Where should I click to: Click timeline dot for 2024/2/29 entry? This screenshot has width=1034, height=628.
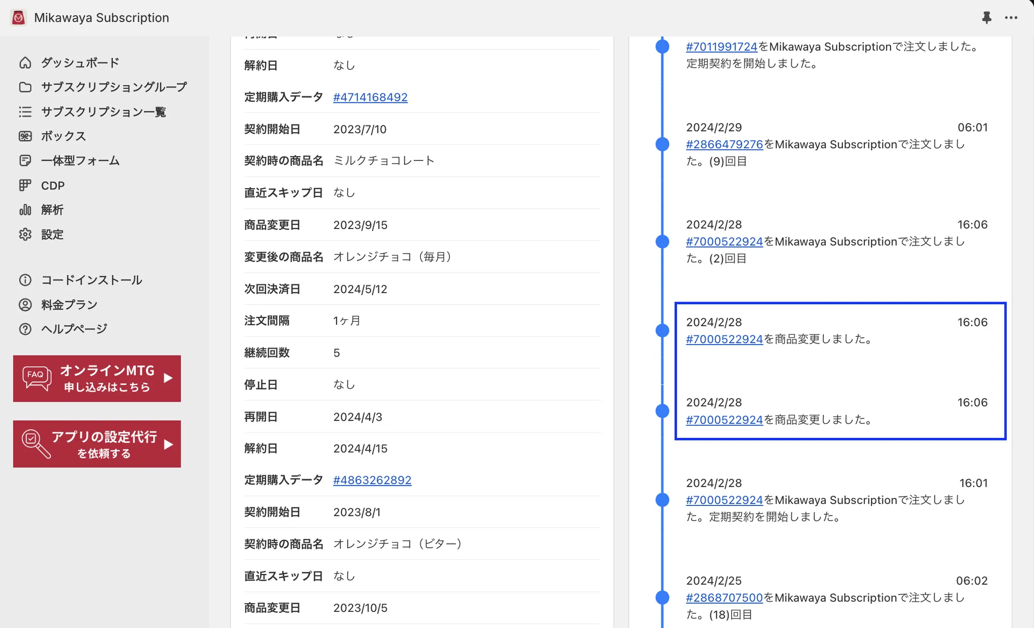[x=662, y=144]
